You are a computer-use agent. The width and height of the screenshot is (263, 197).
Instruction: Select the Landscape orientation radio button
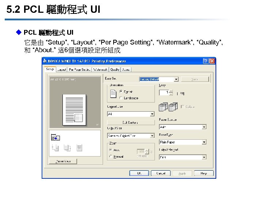click(121, 98)
